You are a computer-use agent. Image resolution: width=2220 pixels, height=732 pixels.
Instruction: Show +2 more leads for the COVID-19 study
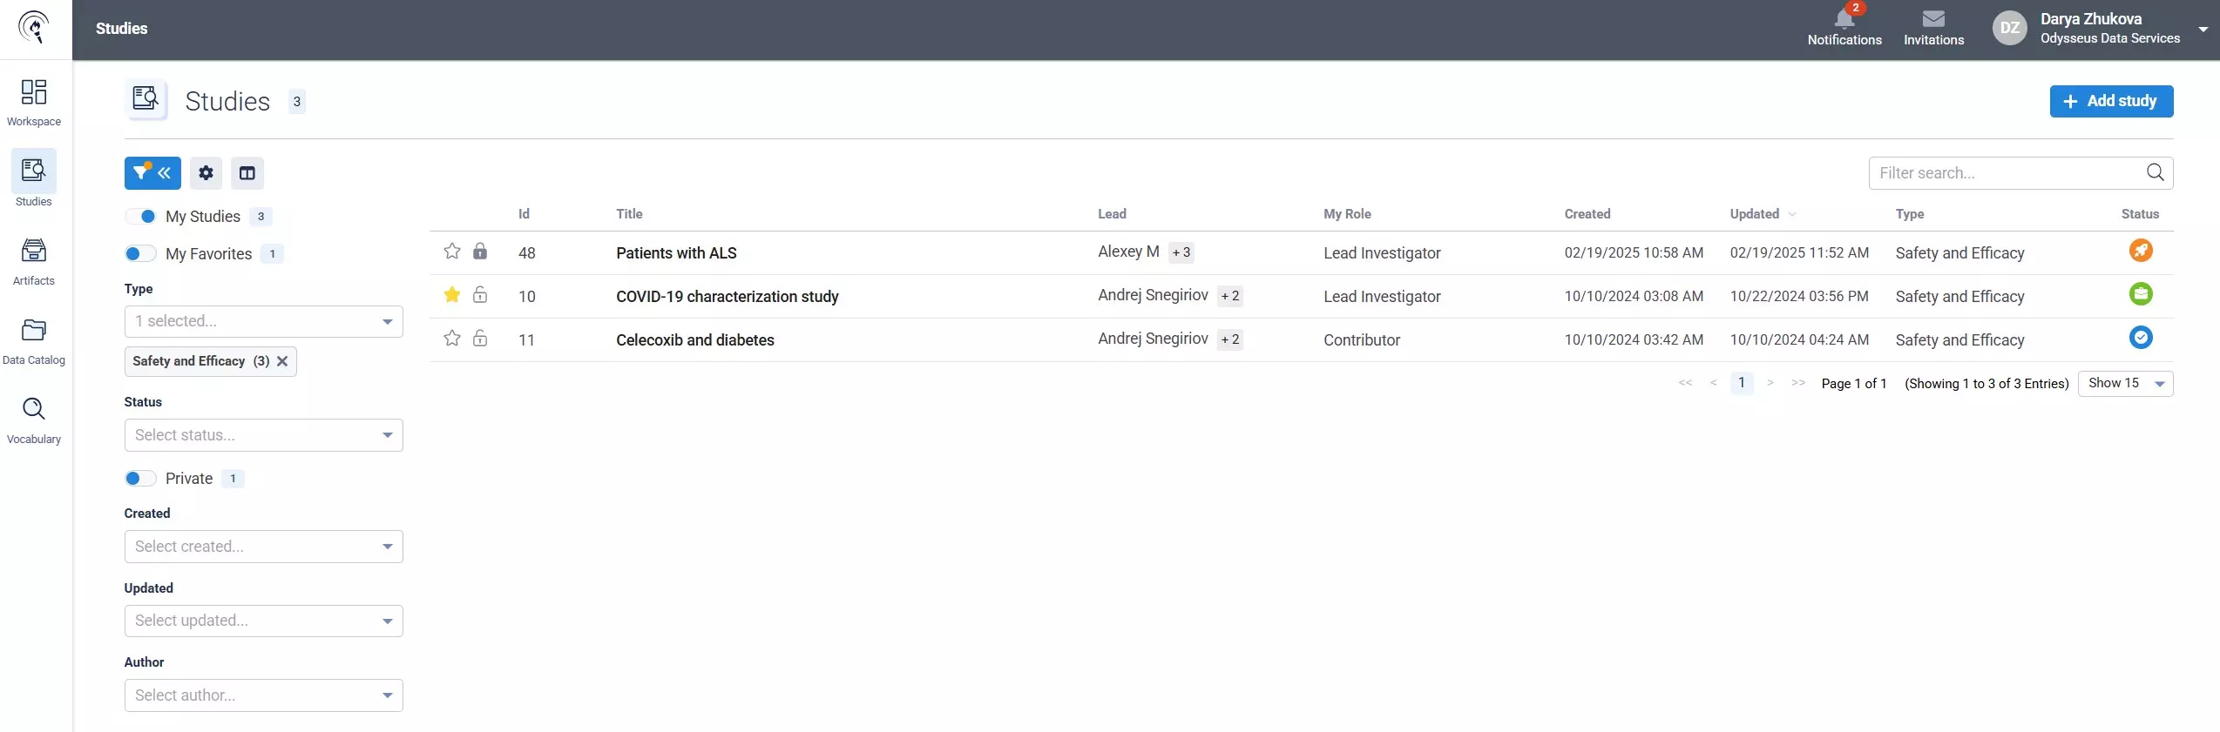1229,296
